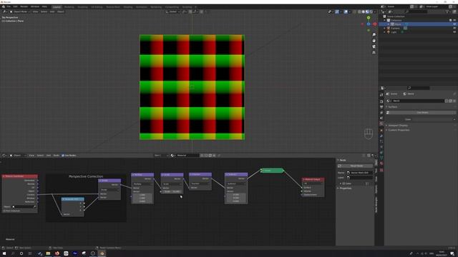Select the Separate XYZ node header
The image size is (458, 257).
(73, 199)
